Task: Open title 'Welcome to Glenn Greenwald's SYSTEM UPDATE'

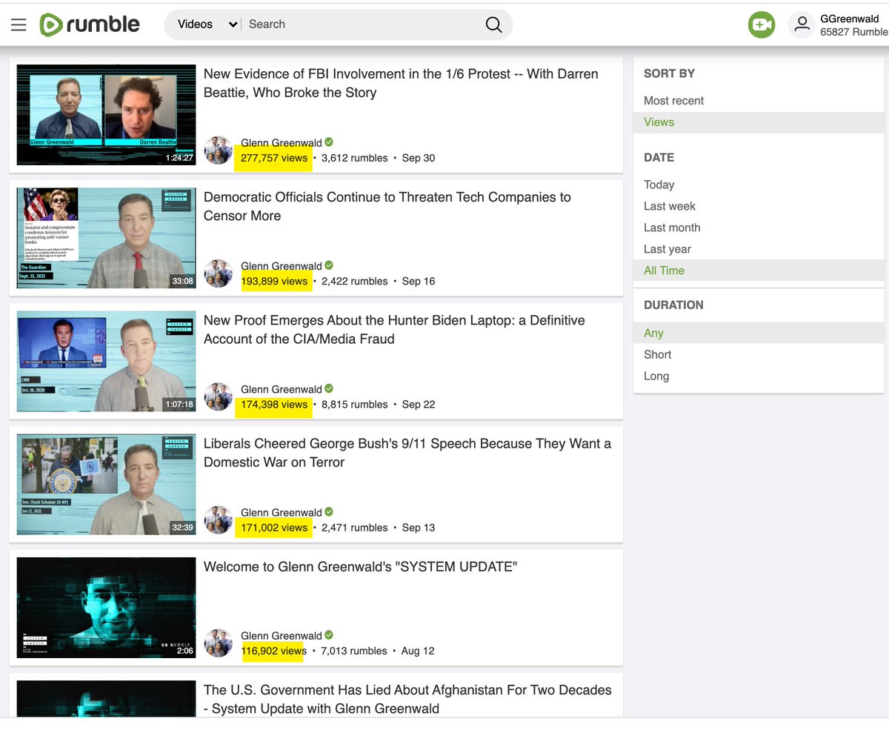Action: [360, 567]
